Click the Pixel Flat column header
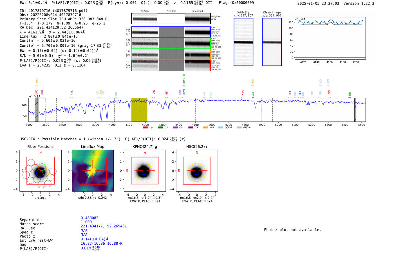394x268 pixels. (x=171, y=11)
